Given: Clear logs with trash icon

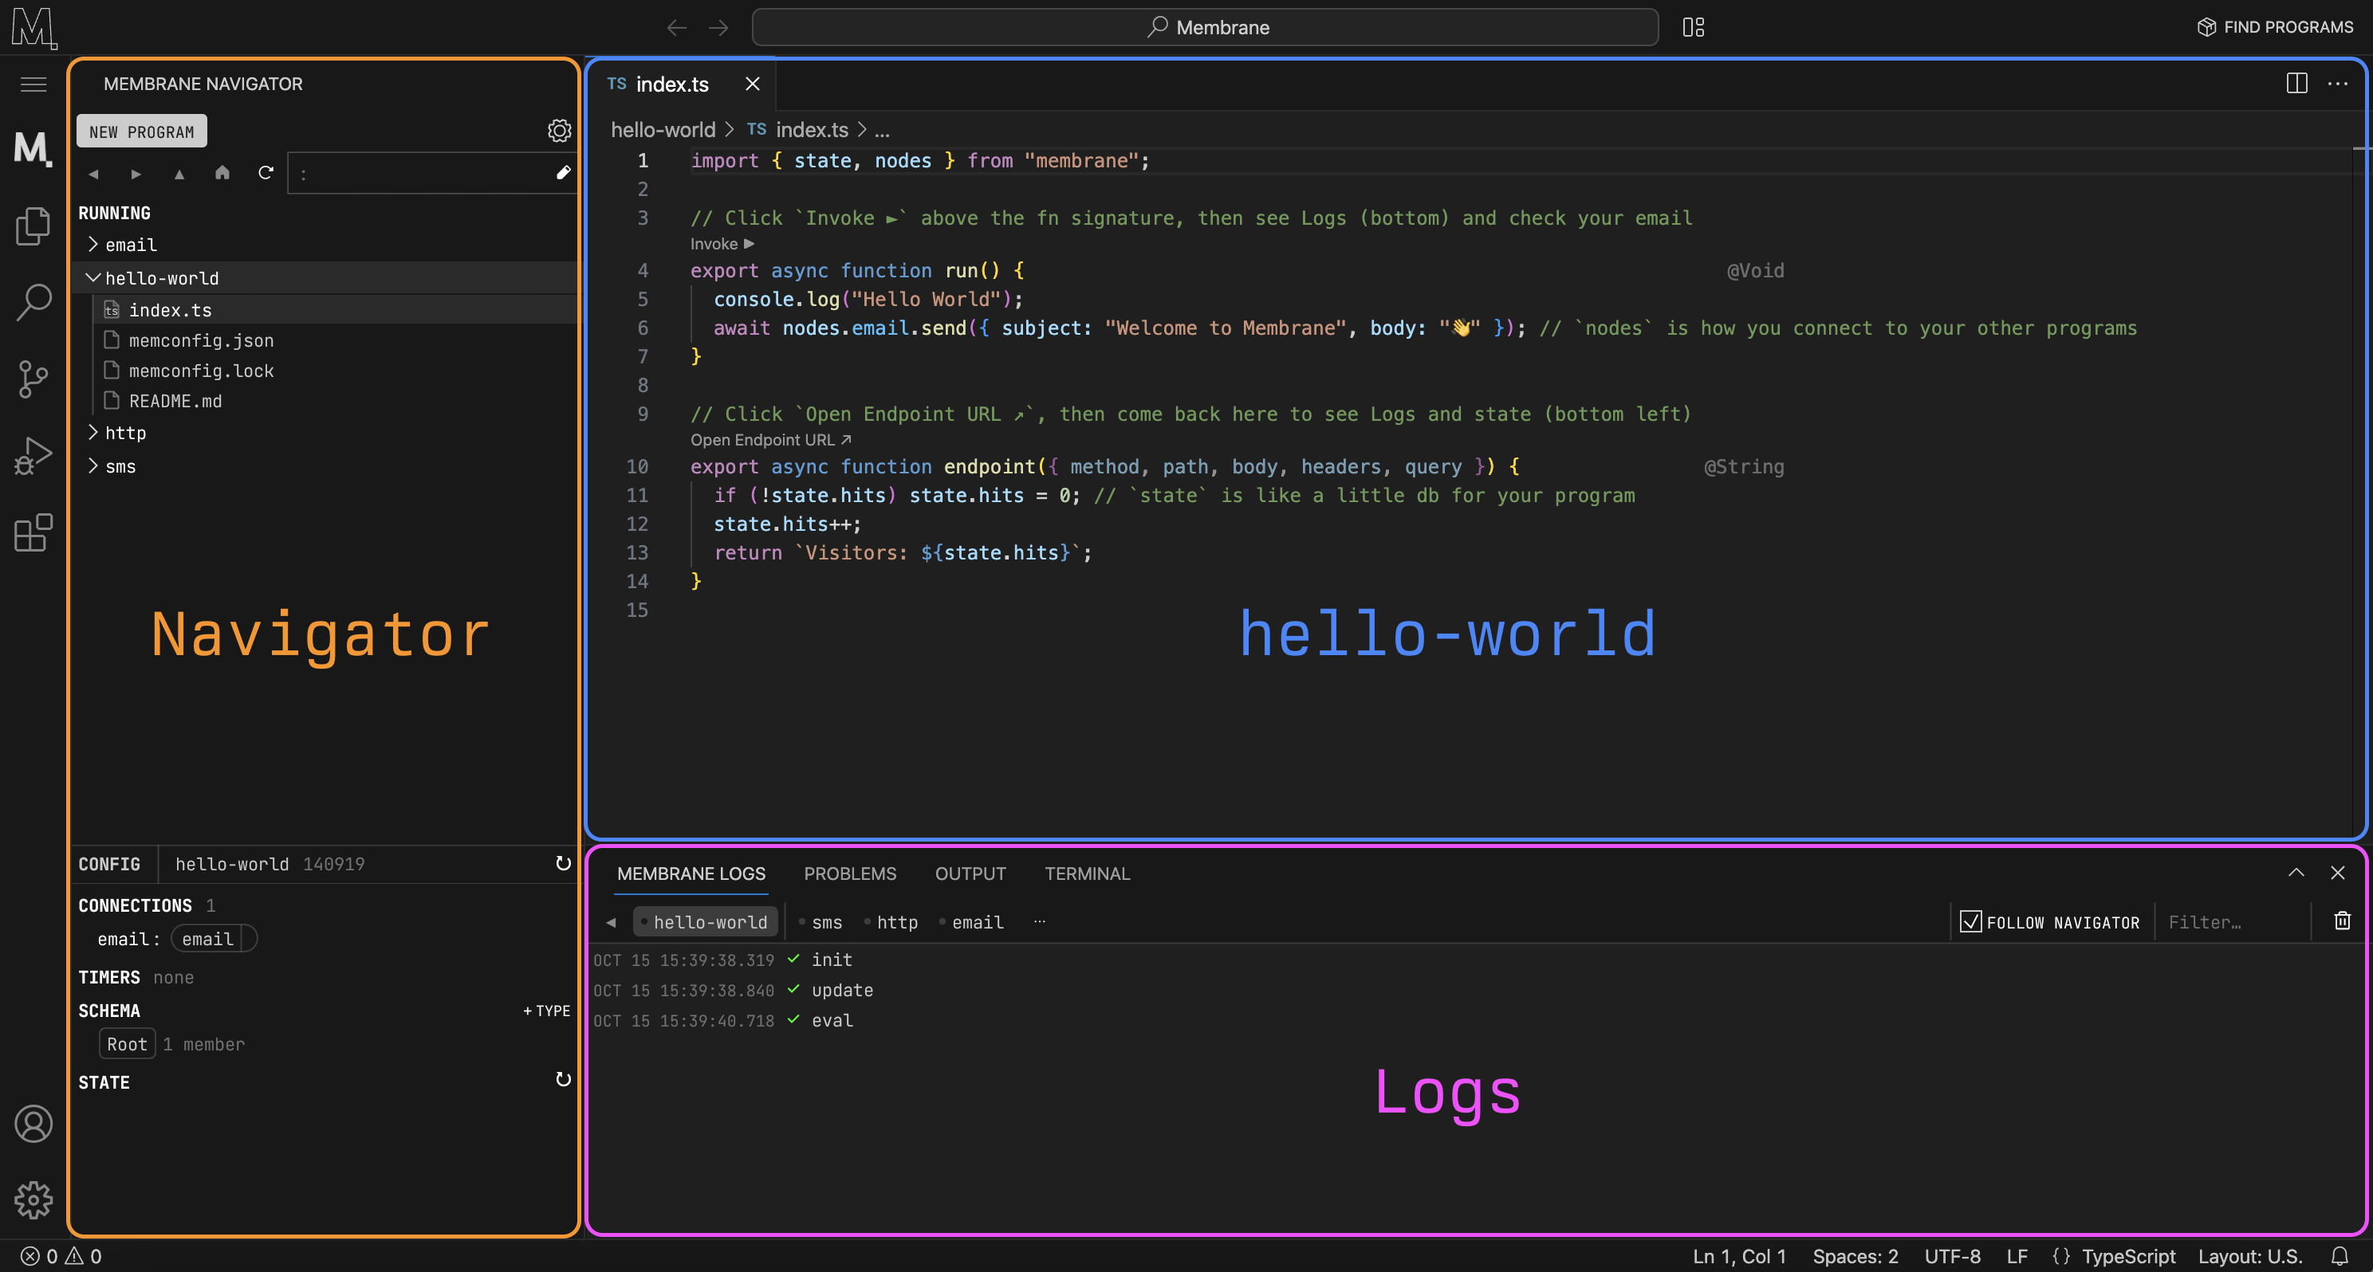Looking at the screenshot, I should click(x=2343, y=921).
